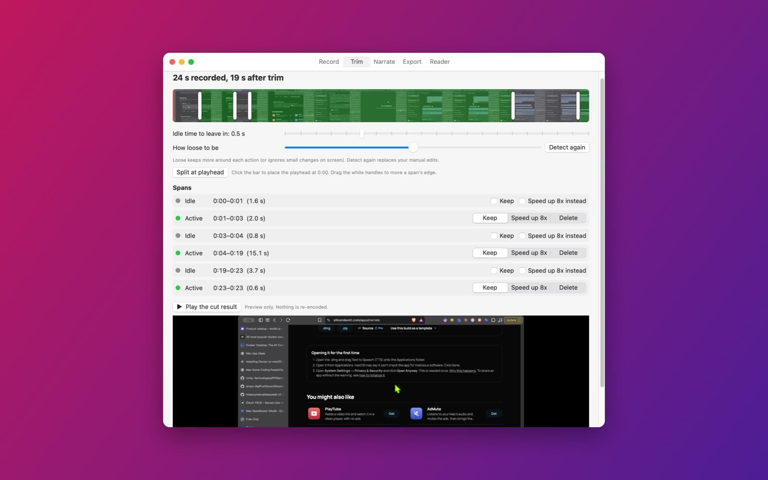Check Keep for Idle 0:19–0:23 span
Viewport: 768px width, 480px height.
[x=494, y=271]
